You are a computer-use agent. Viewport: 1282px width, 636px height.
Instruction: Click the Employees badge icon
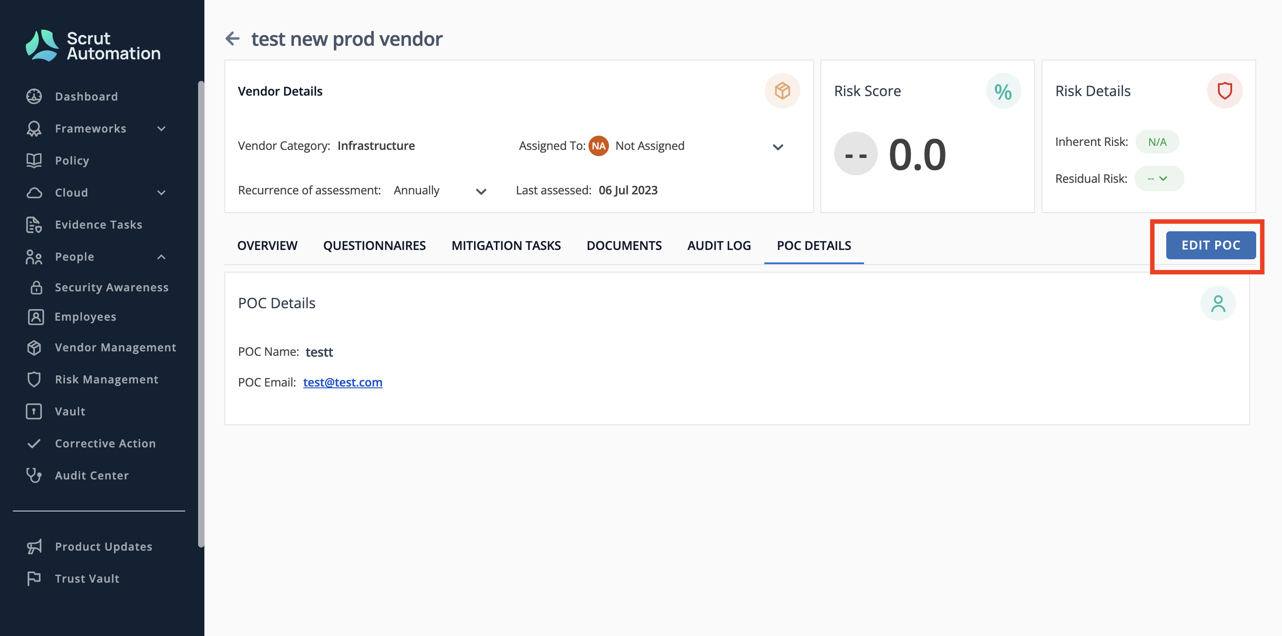36,317
